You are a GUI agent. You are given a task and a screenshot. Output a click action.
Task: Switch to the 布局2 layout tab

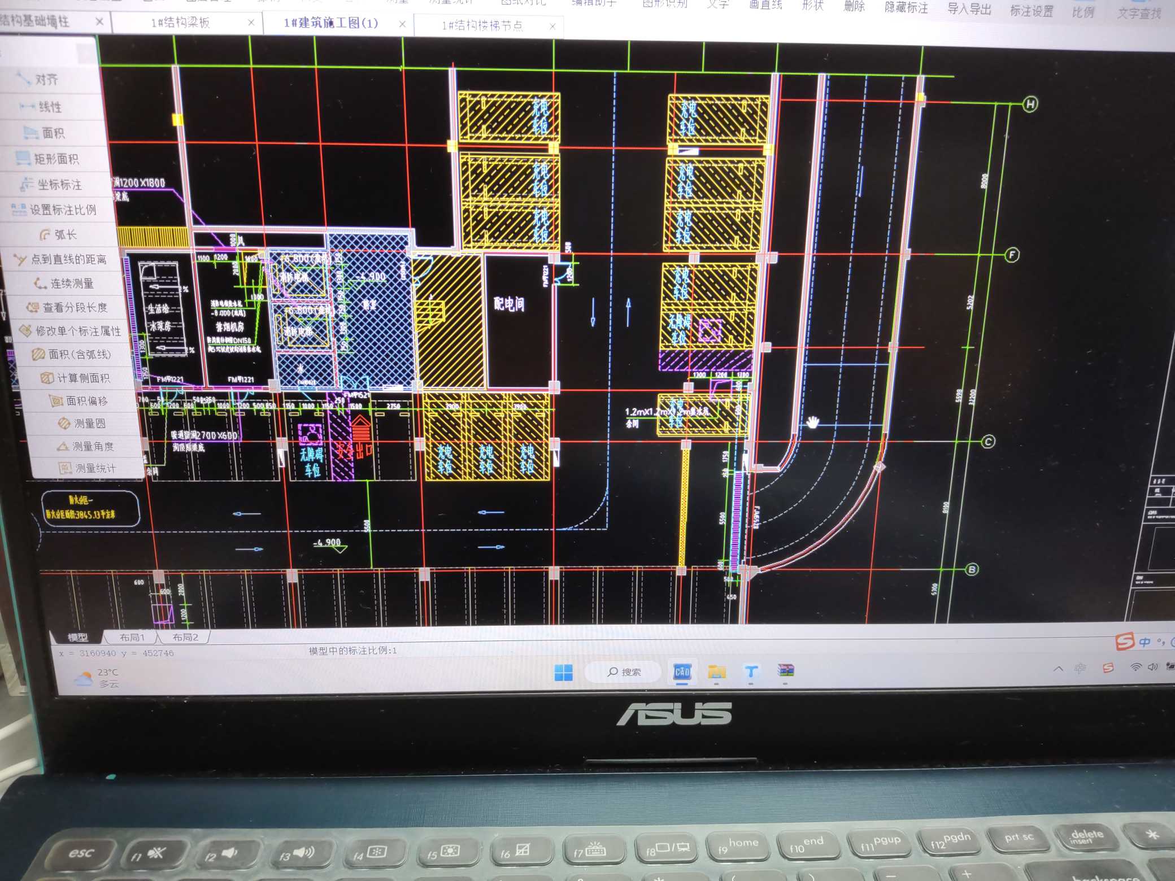tap(185, 637)
